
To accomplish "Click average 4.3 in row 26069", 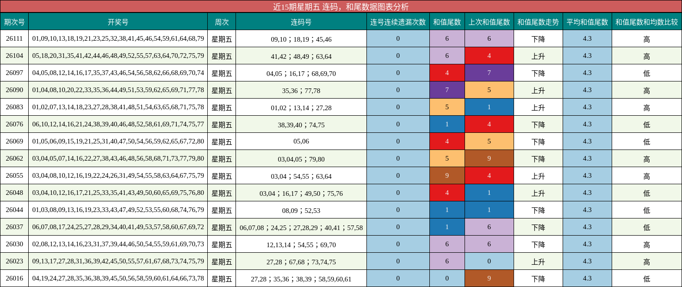I will tap(587, 142).
